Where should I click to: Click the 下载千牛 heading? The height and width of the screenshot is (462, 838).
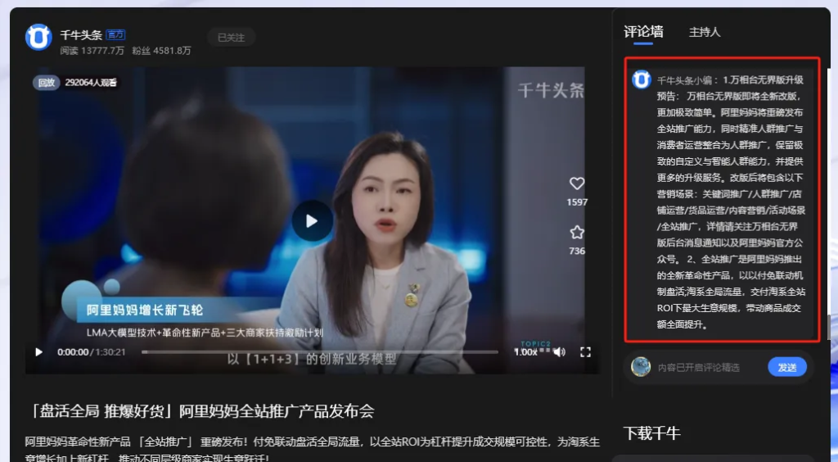(x=652, y=433)
